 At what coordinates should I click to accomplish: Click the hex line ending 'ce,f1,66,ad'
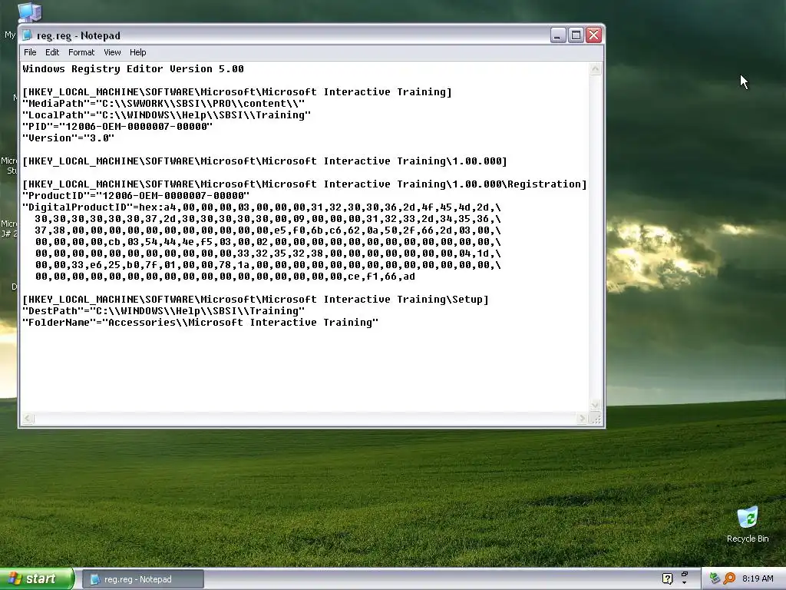225,277
